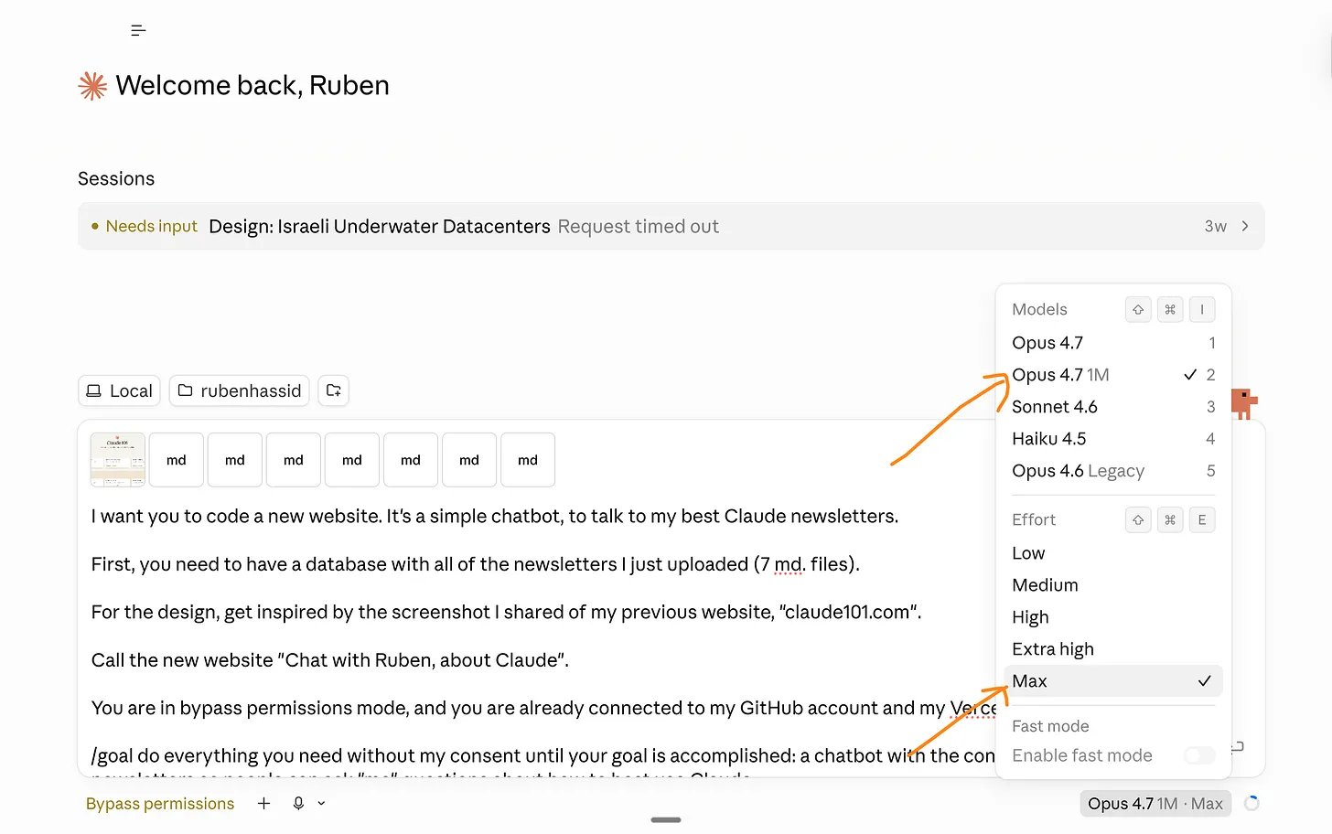Click the orange pixel mascot icon
The image size is (1332, 834).
point(1244,402)
